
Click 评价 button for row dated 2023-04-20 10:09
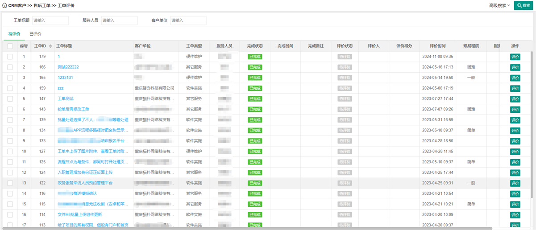pos(515,215)
